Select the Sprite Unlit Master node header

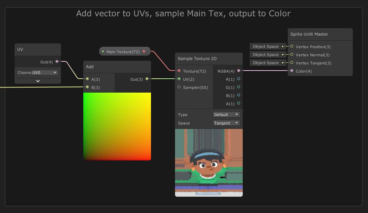click(320, 34)
